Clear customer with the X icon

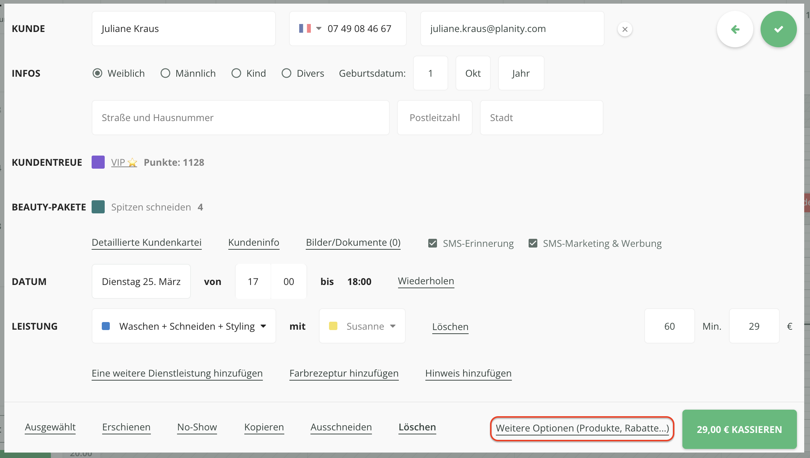tap(625, 29)
